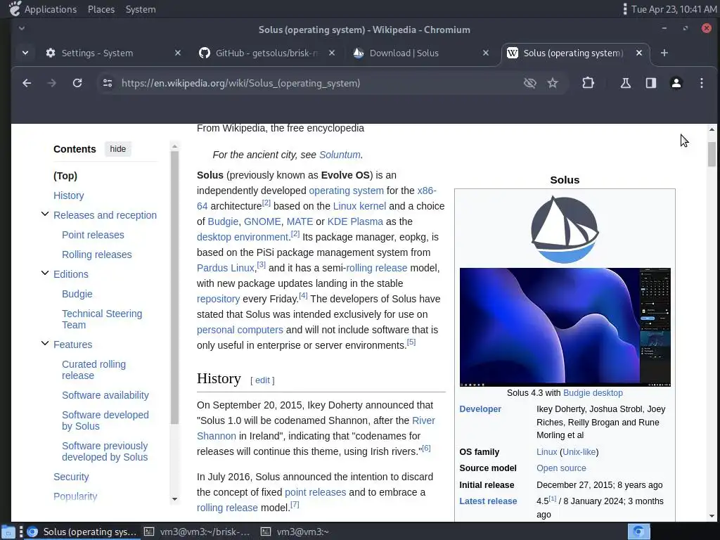Open a new tab with plus button
The height and width of the screenshot is (540, 720).
pyautogui.click(x=664, y=53)
